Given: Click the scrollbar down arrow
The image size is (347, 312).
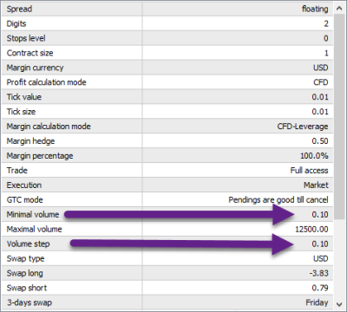Looking at the screenshot, I should [x=339, y=303].
